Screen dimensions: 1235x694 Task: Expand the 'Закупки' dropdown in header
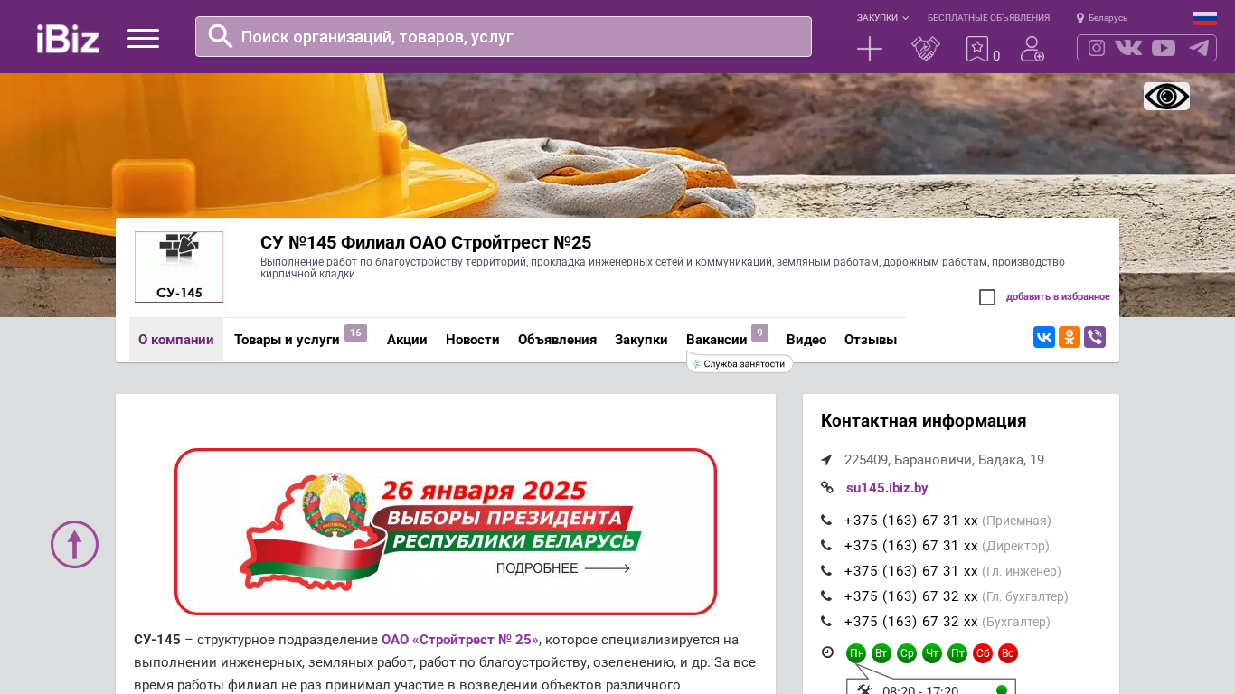(882, 18)
